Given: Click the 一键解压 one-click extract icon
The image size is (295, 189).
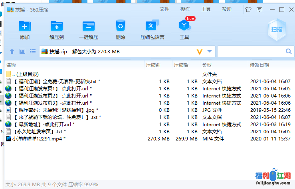Looking at the screenshot, I should (x=88, y=27).
